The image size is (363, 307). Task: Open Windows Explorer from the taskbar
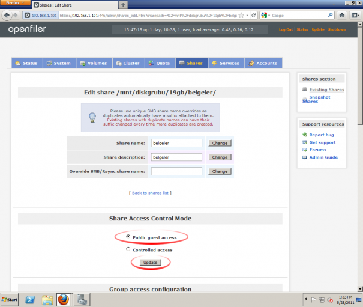tap(47, 300)
